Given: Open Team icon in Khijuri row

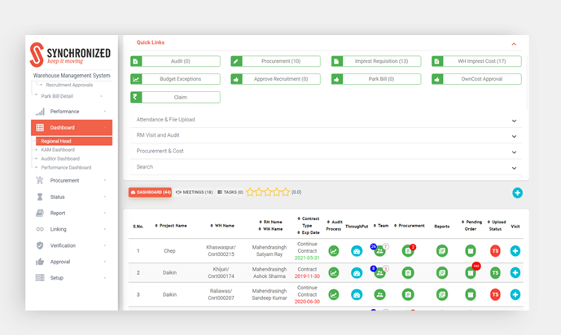Looking at the screenshot, I should (379, 273).
